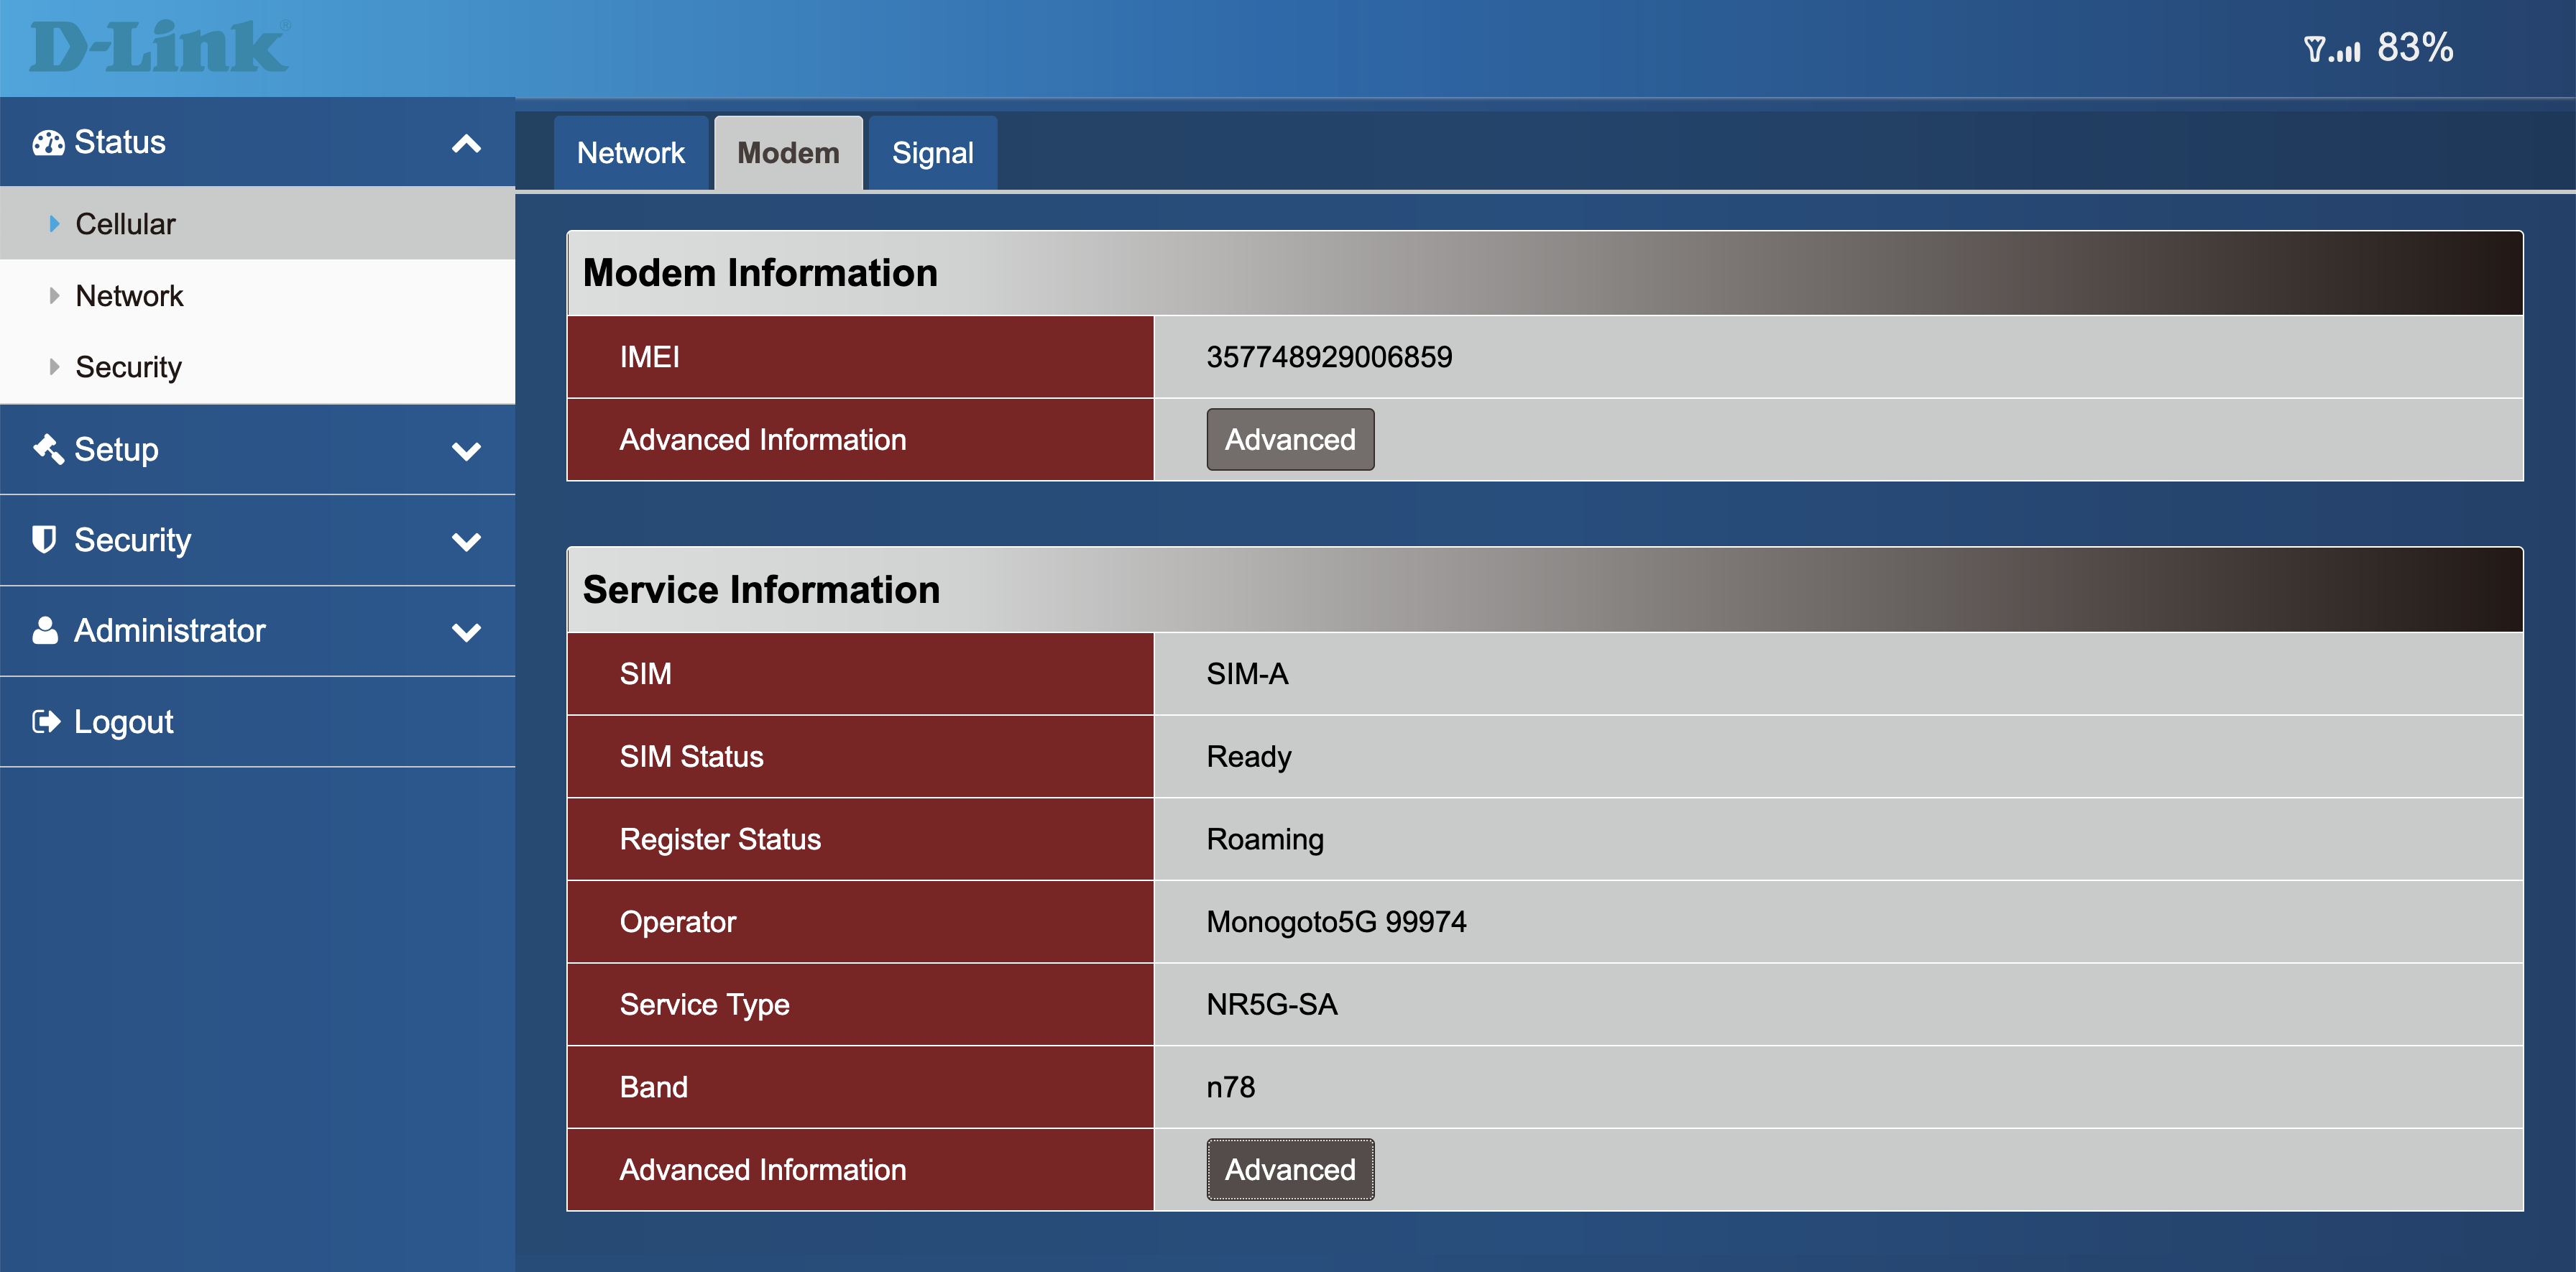Viewport: 2576px width, 1272px height.
Task: Click the Status dashboard gauge icon
Action: coord(47,143)
